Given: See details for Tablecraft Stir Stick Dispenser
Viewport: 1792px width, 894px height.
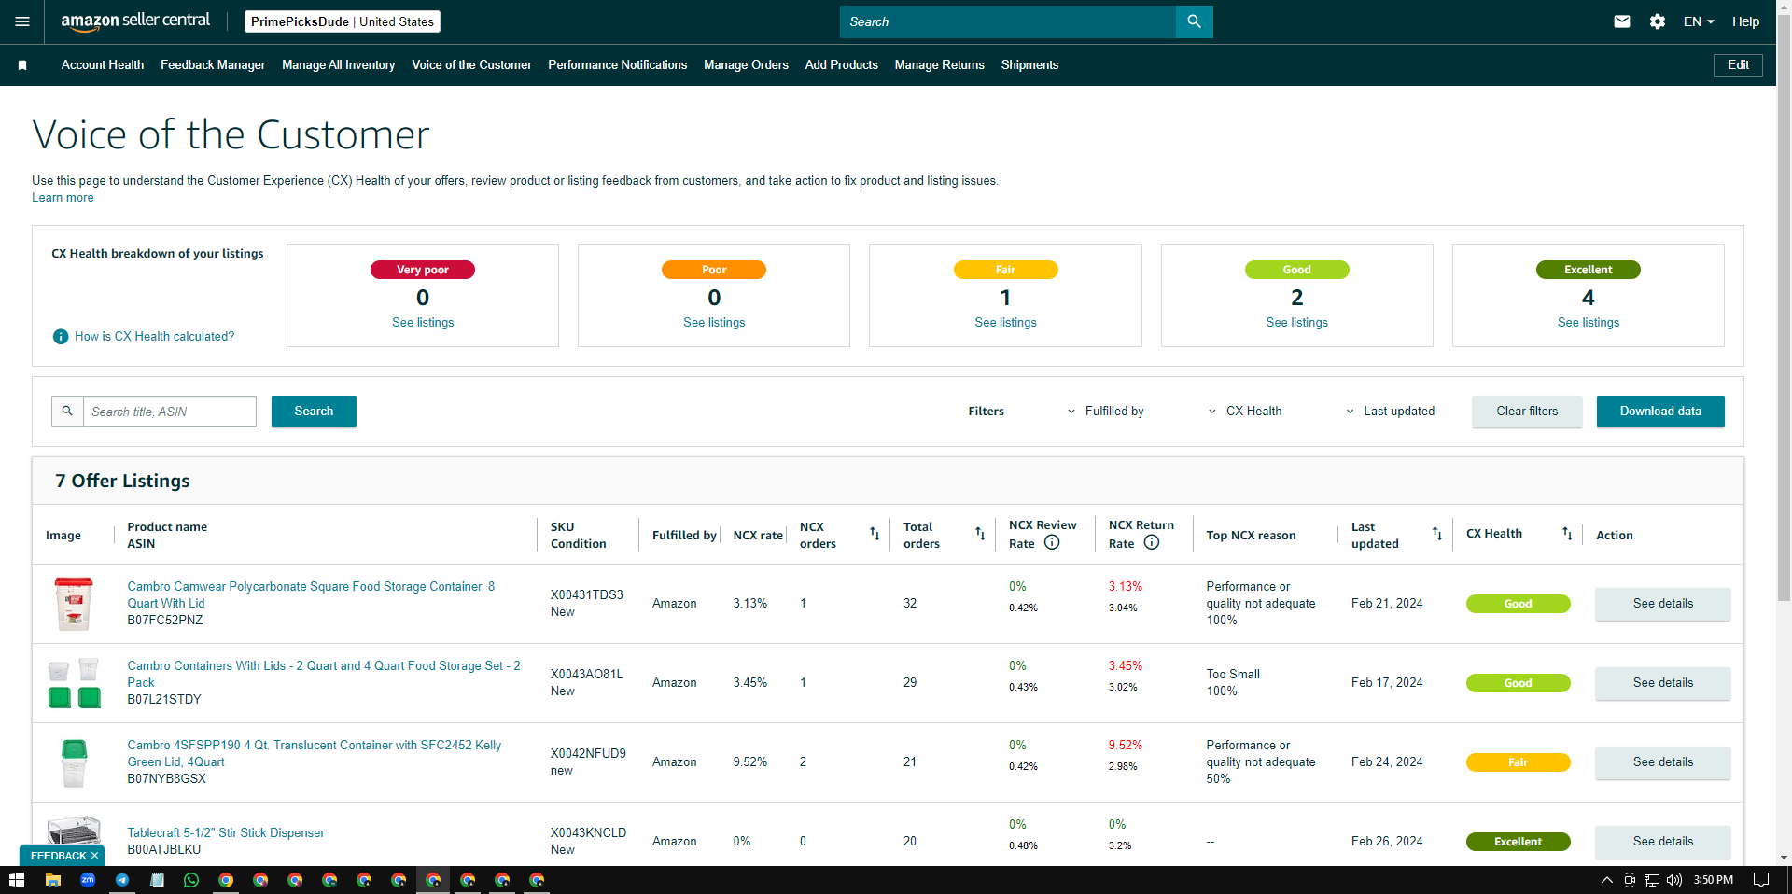Looking at the screenshot, I should [x=1663, y=842].
